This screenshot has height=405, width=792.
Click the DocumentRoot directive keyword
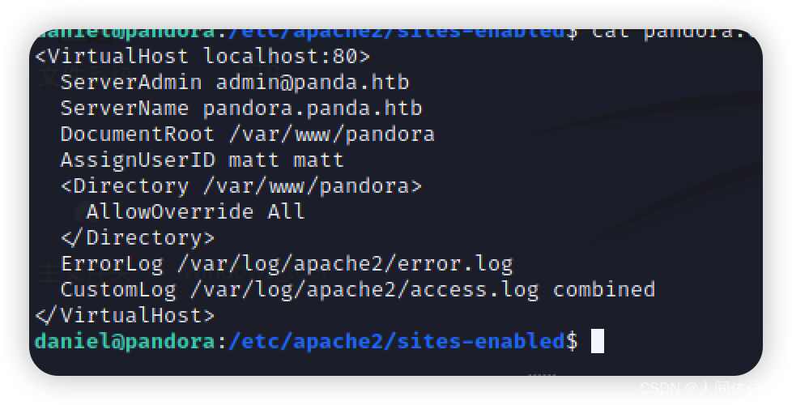[x=138, y=134]
